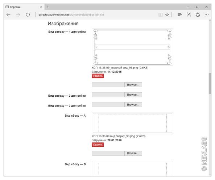
Task: Open the top view 1 дин-рейка thumbnail
Action: [x=132, y=47]
